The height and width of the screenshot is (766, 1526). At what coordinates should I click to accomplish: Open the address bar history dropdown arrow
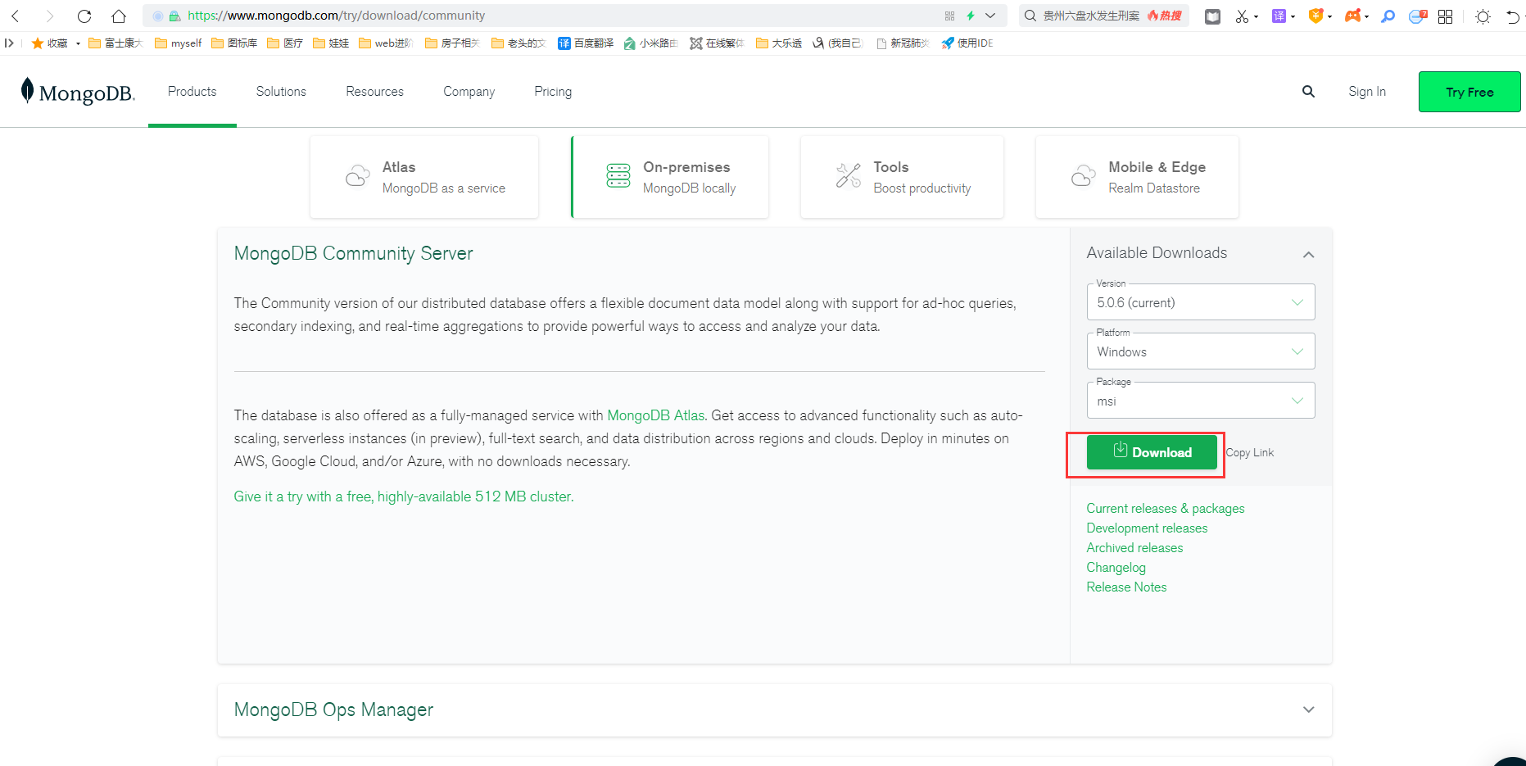coord(990,16)
